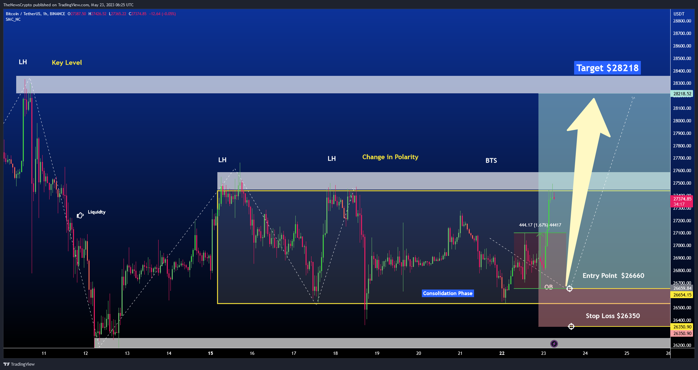Click the Stop Loss $26350 text

point(613,316)
